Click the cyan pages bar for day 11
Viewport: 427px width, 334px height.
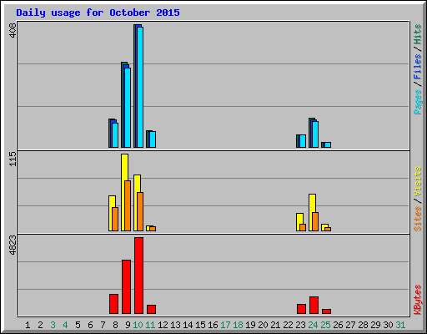[153, 139]
